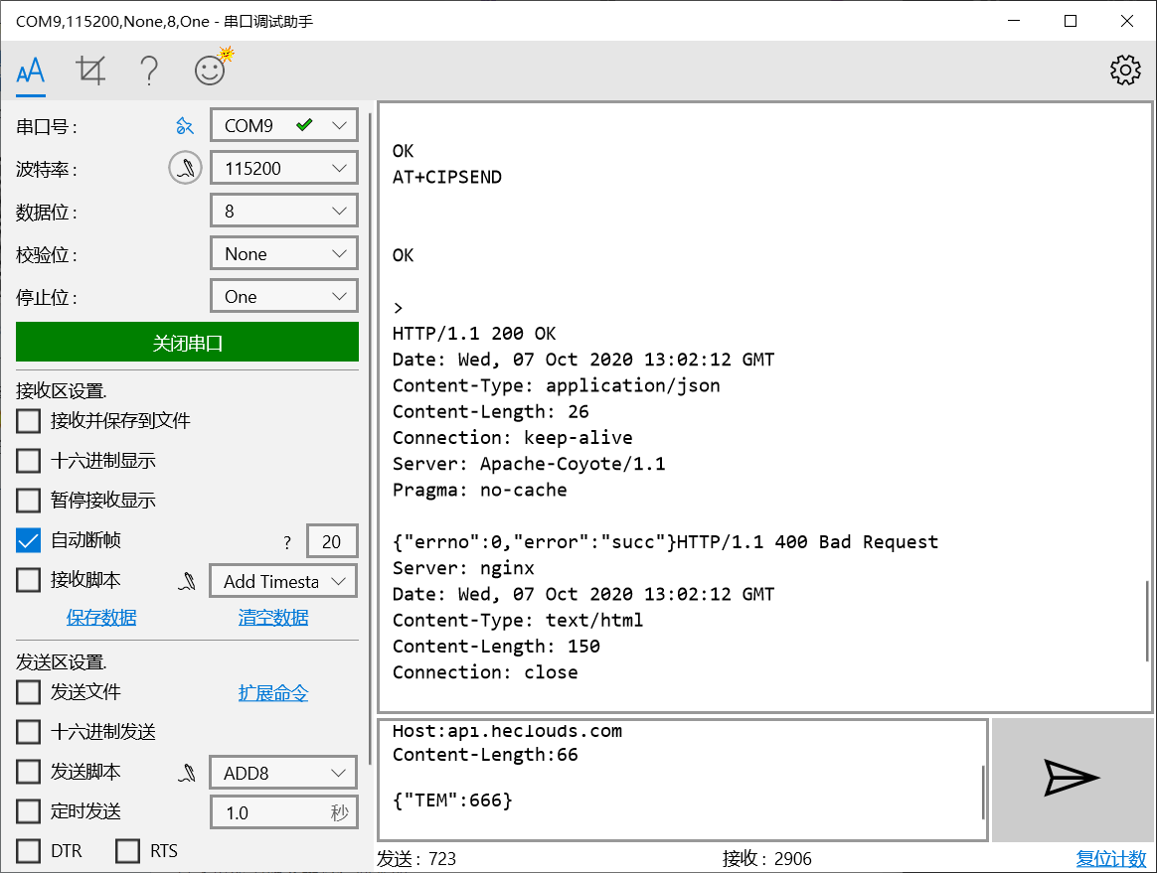This screenshot has width=1157, height=873.
Task: Open the ADD8 script dropdown
Action: (x=283, y=772)
